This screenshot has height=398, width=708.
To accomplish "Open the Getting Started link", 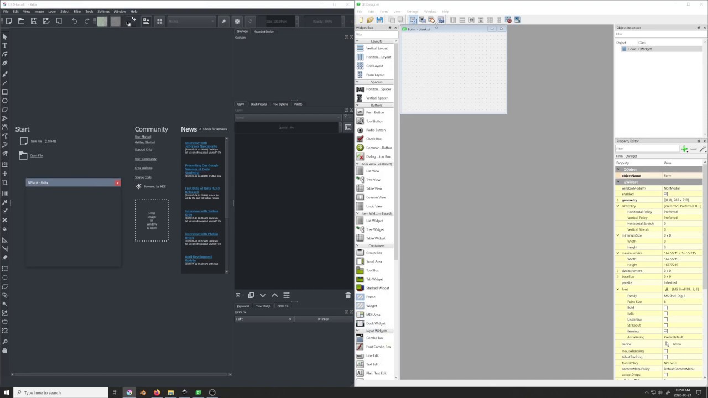I will (144, 143).
